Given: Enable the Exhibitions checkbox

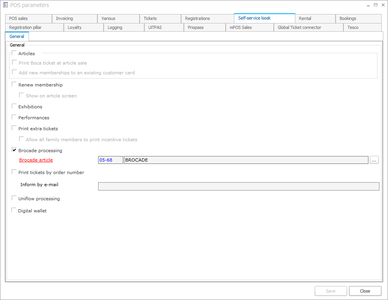Looking at the screenshot, I should pyautogui.click(x=14, y=106).
